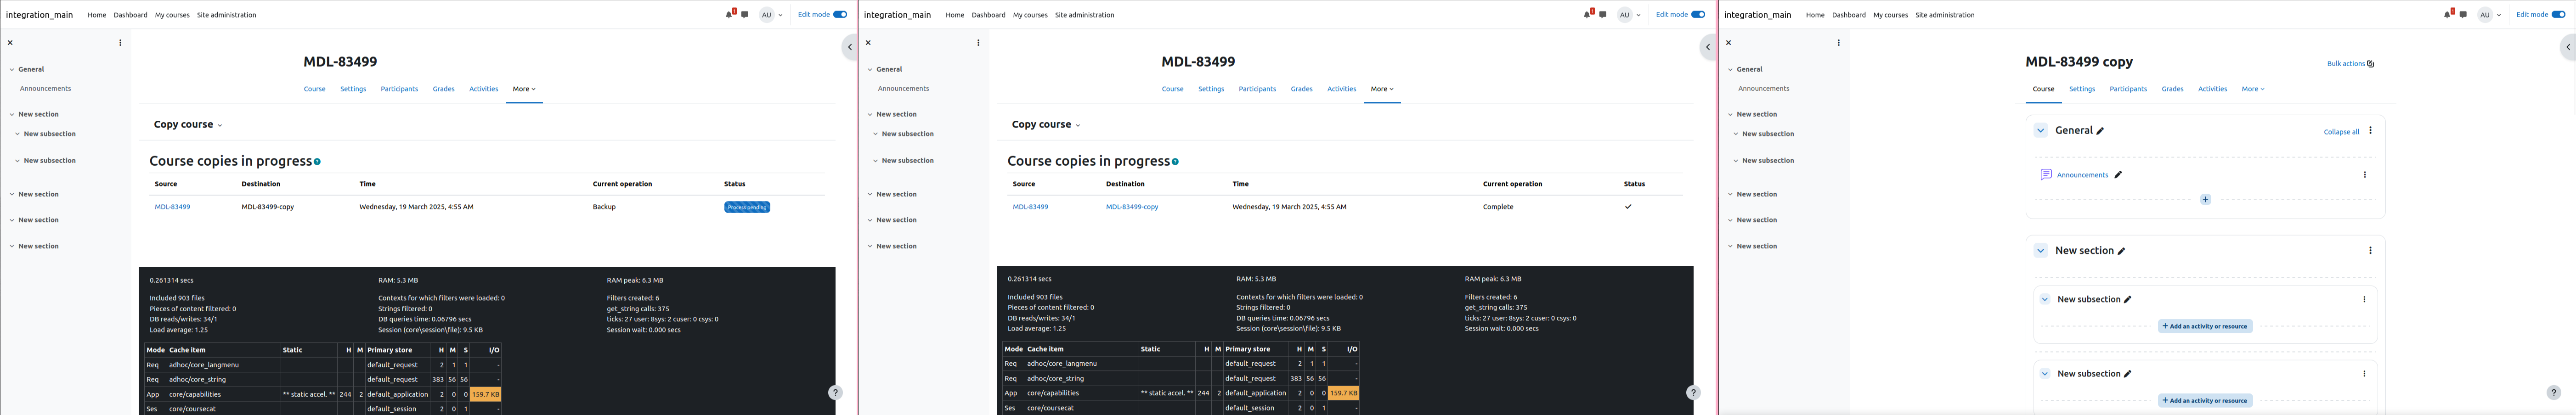Edit first New subsection title pencil, right window
The height and width of the screenshot is (415, 2576).
click(2128, 300)
